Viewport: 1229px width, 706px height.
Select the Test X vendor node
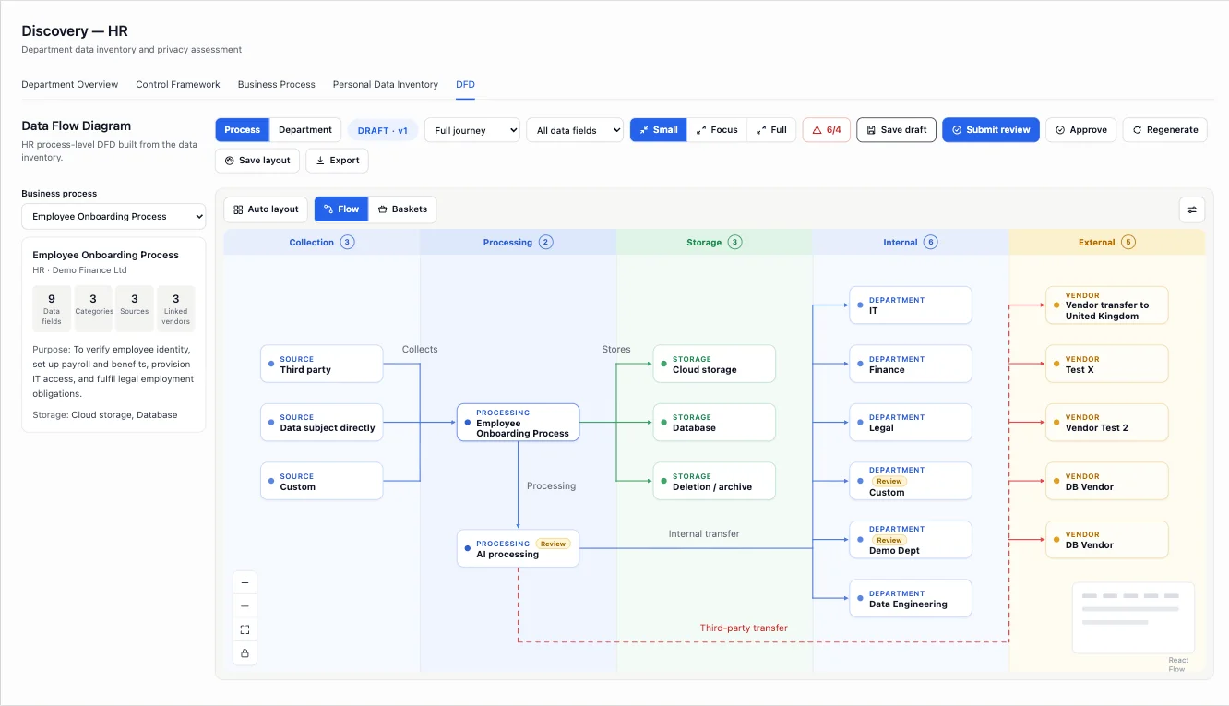[1107, 364]
